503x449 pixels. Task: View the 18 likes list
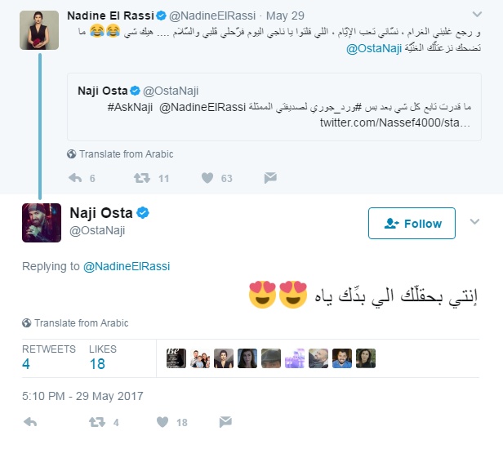pos(97,363)
